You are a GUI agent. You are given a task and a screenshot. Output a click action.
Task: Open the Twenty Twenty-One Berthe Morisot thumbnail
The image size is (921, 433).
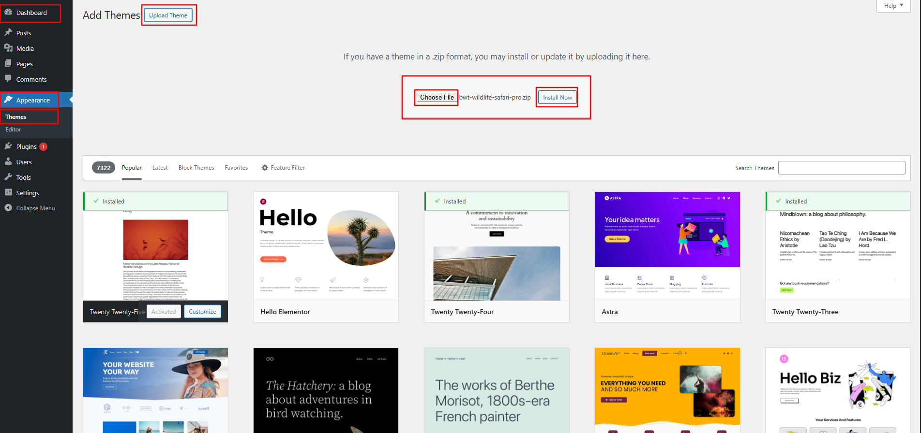(497, 390)
